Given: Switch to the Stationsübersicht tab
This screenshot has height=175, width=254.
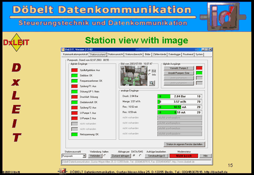Looking at the screenshot, I should coord(134,54).
